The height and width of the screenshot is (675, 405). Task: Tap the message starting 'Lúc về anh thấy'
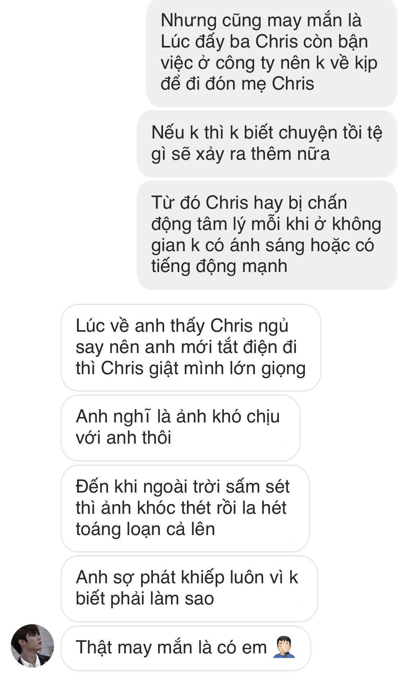coord(191,348)
